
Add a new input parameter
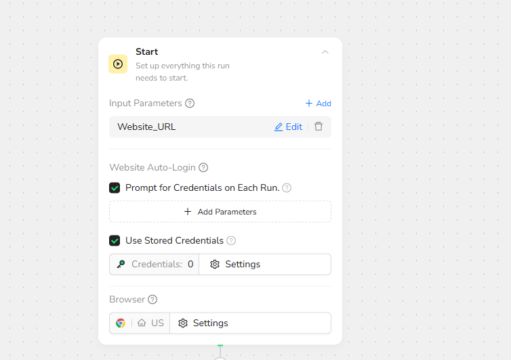tap(318, 104)
